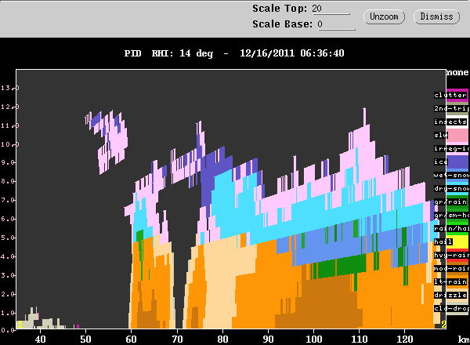
Task: Click the gr/sm-hail legend label
Action: point(451,215)
